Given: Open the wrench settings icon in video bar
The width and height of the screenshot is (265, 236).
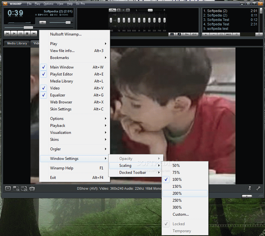Looking at the screenshot, I should tap(258, 188).
